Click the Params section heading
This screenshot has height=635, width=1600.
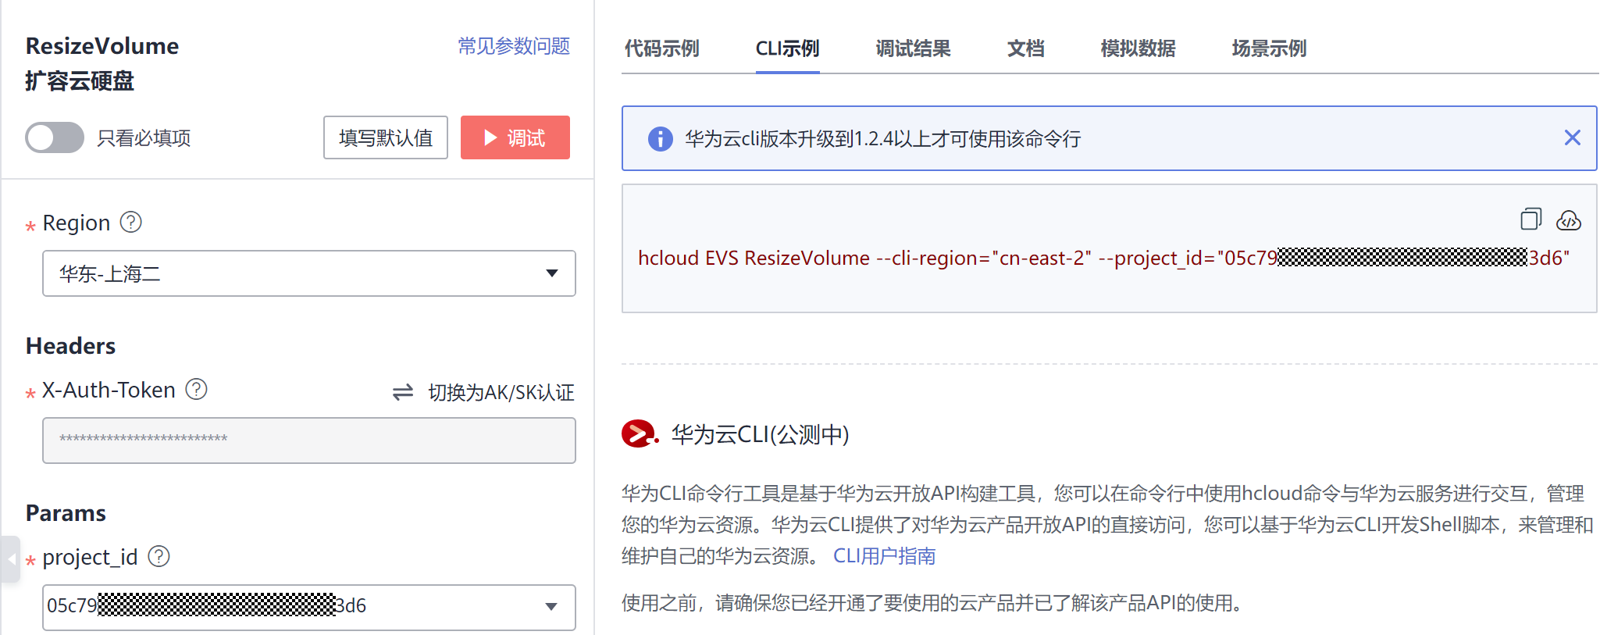66,512
